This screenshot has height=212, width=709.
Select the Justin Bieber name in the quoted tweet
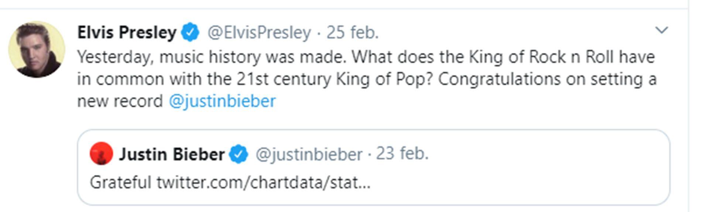point(172,154)
